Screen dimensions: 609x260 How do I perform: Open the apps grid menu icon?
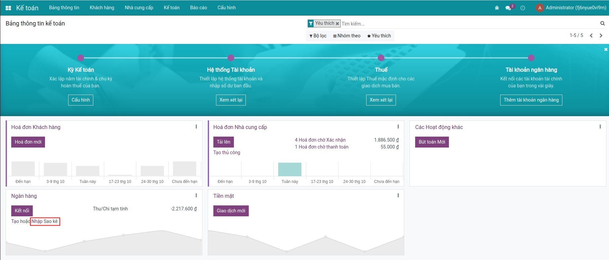coord(8,8)
